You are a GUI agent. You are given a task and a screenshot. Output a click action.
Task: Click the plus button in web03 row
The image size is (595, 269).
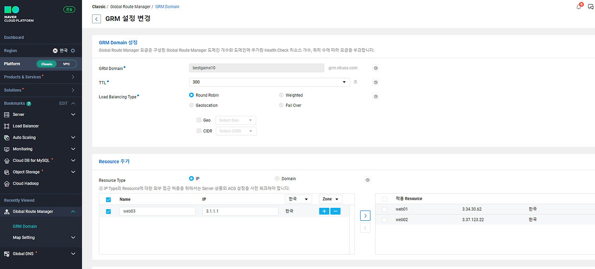click(x=324, y=211)
